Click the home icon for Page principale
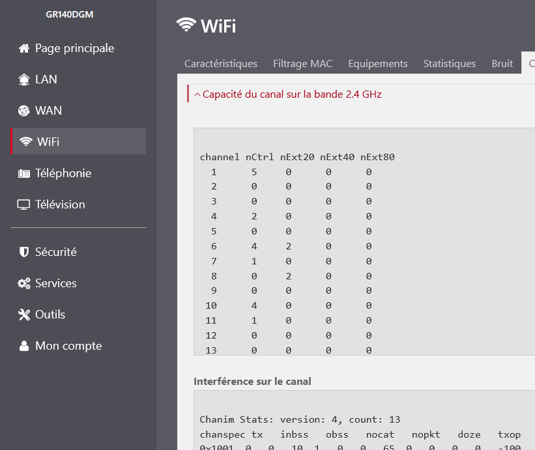535x450 pixels. [x=24, y=48]
